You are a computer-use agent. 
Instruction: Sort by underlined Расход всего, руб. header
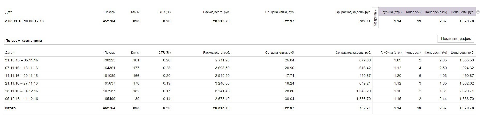click(x=216, y=53)
